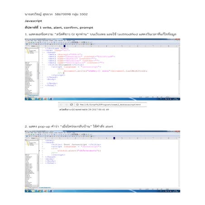Viewport: 205px width, 205px height.
Task: Click the browser forward arrow
Action: pos(66,105)
